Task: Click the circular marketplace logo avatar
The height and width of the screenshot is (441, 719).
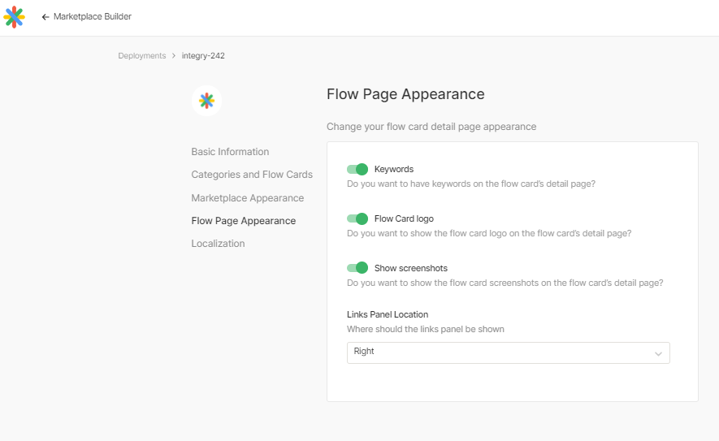Action: coord(207,101)
